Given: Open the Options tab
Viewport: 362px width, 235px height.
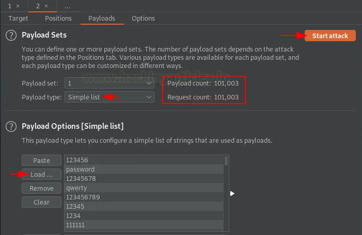Looking at the screenshot, I should click(143, 18).
